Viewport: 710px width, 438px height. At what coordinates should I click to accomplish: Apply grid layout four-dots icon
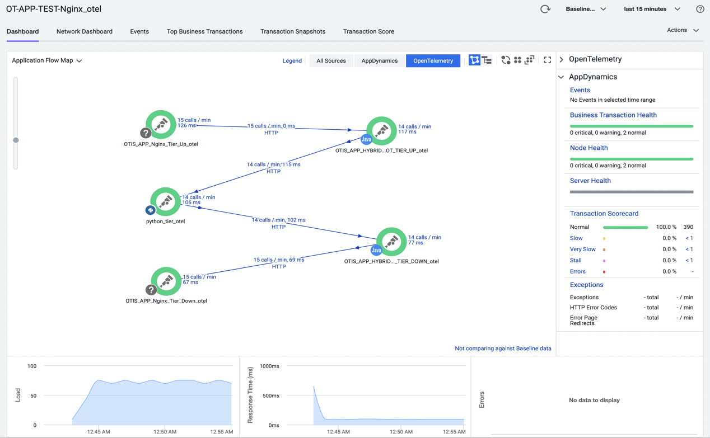[518, 60]
